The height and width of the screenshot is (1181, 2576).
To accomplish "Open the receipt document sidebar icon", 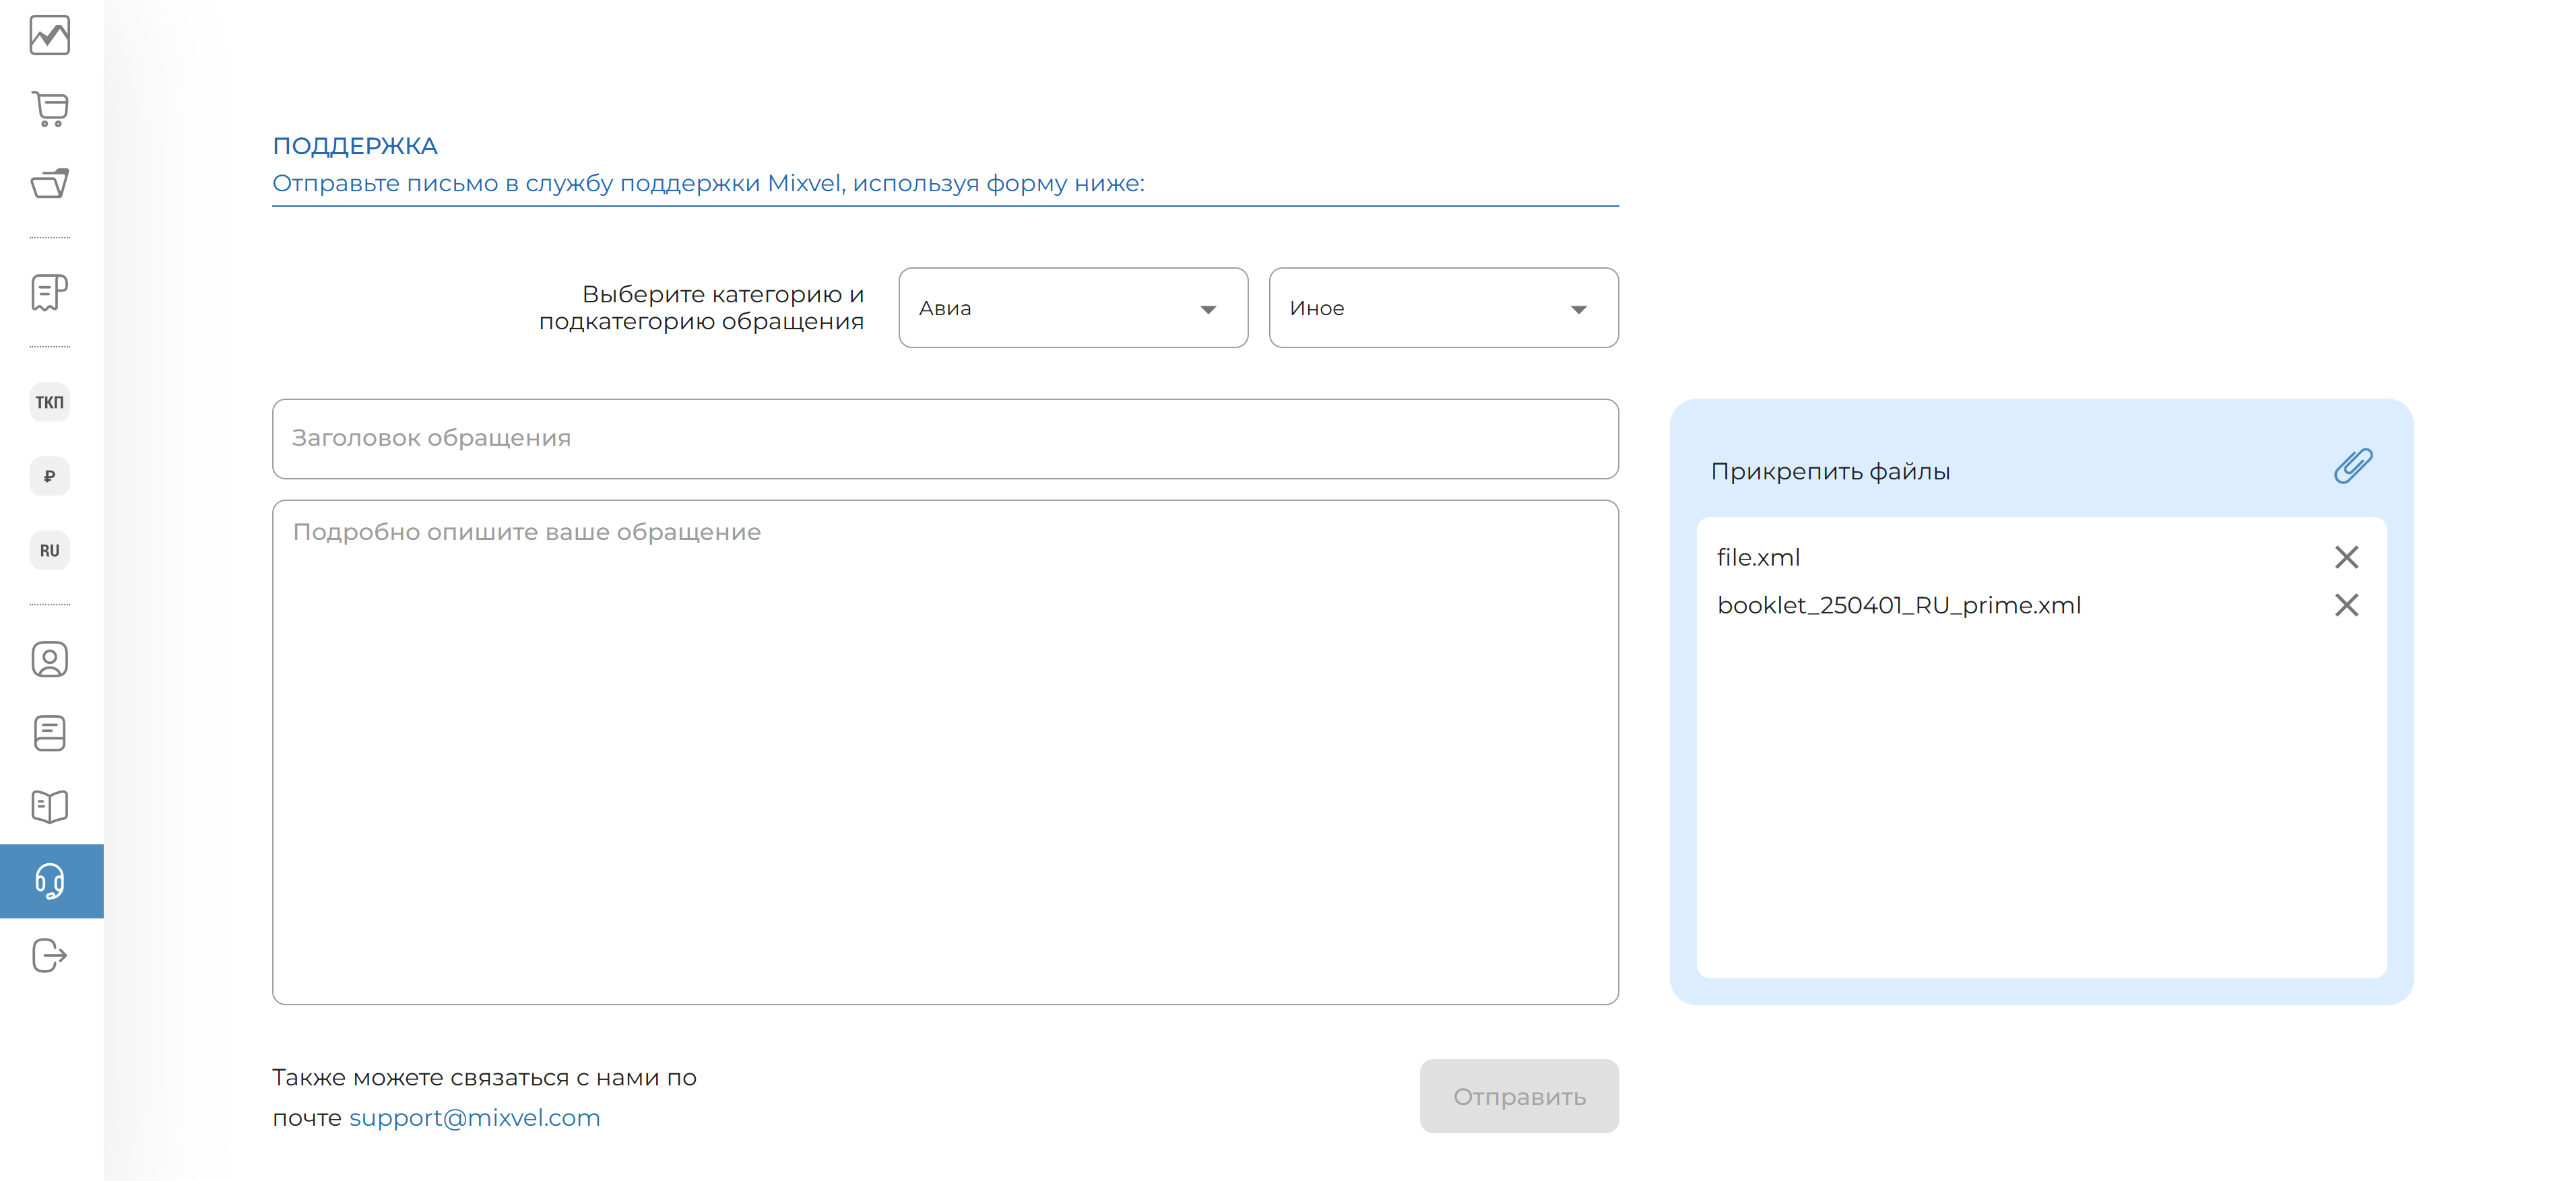I will [x=50, y=293].
